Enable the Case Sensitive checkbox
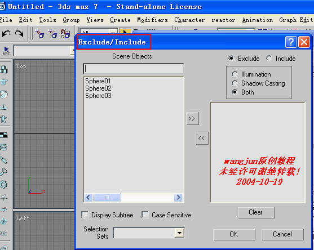The height and width of the screenshot is (250, 314). [x=145, y=215]
